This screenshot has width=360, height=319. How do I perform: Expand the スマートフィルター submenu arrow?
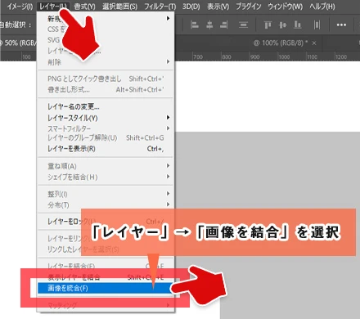(168, 128)
